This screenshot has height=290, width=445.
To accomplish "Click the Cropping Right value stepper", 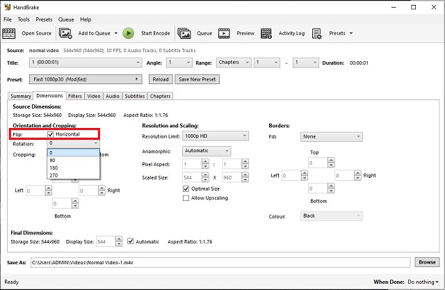I will (x=102, y=191).
